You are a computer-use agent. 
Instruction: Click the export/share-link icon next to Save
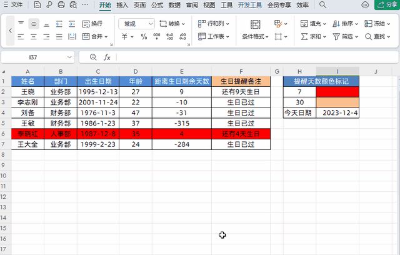[x=49, y=4]
